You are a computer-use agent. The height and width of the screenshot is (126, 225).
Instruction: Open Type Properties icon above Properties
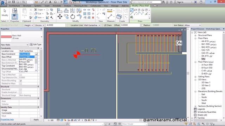(x=15, y=10)
